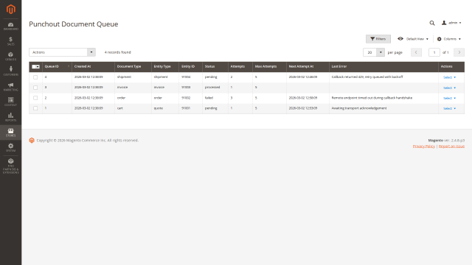Click 'Remote endpoint timed out' error text
The image size is (472, 265).
tap(372, 98)
